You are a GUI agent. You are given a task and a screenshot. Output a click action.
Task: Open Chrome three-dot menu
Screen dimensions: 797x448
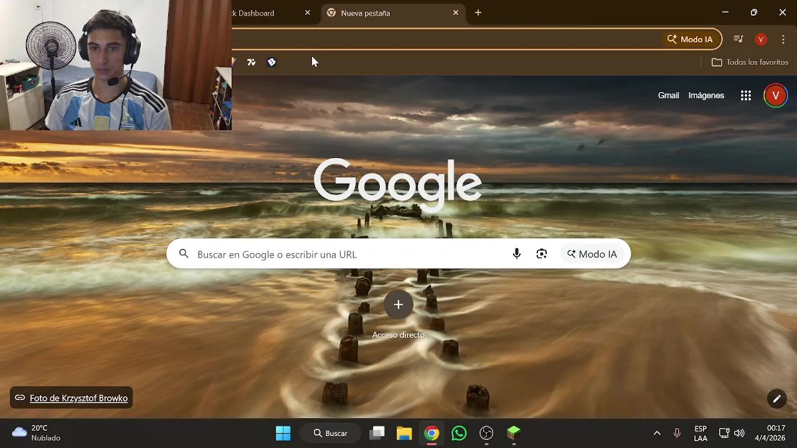click(x=783, y=39)
